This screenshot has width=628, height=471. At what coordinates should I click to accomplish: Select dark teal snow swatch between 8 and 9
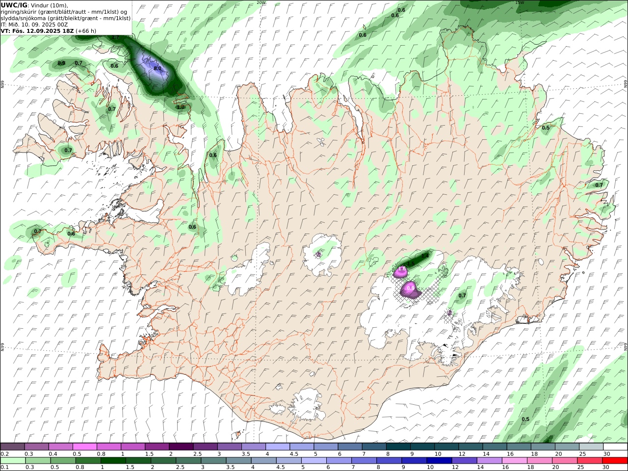[x=398, y=446]
